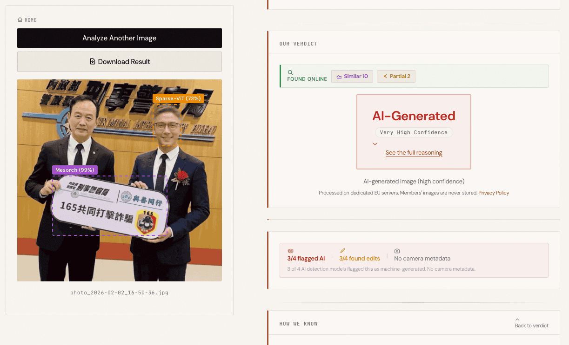Screen dimensions: 569x345
Task: Click the Back to verdict link
Action: pos(531,325)
